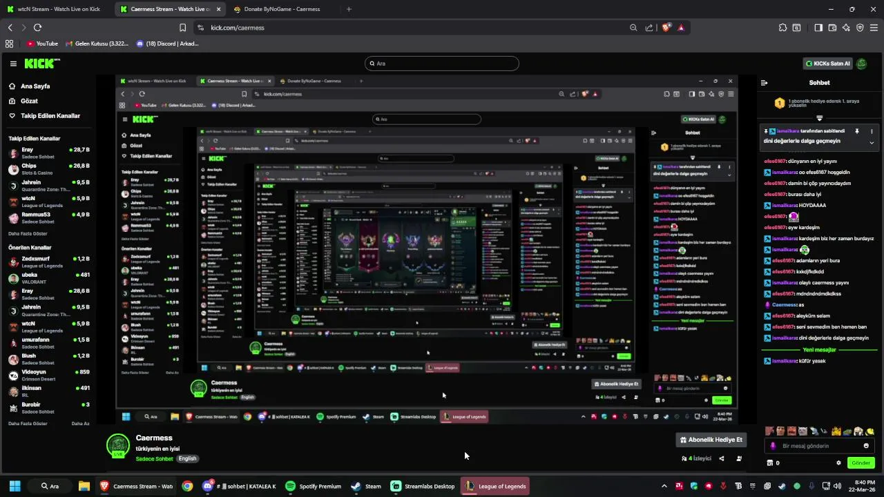This screenshot has height=497, width=884.
Task: Click the zoom-out magnifier in address bar
Action: 633,28
